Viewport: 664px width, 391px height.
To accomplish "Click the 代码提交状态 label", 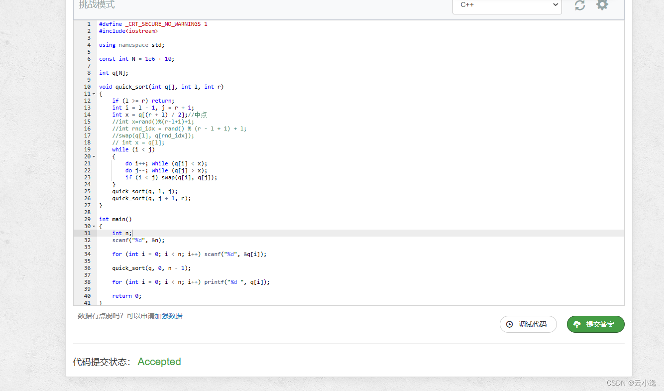I will coord(102,362).
